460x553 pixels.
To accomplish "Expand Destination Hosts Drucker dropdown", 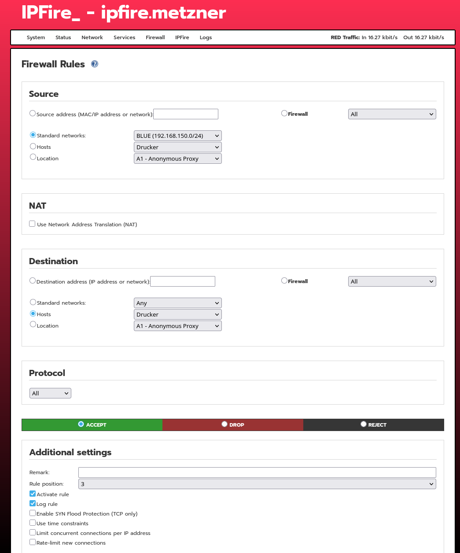I will click(177, 314).
